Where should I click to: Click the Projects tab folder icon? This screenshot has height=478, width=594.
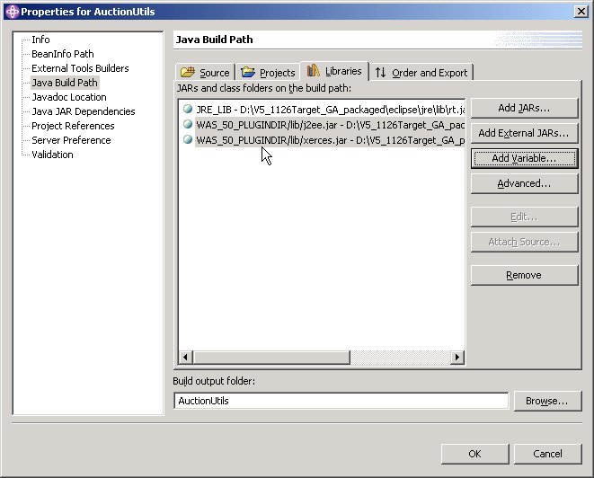click(248, 72)
